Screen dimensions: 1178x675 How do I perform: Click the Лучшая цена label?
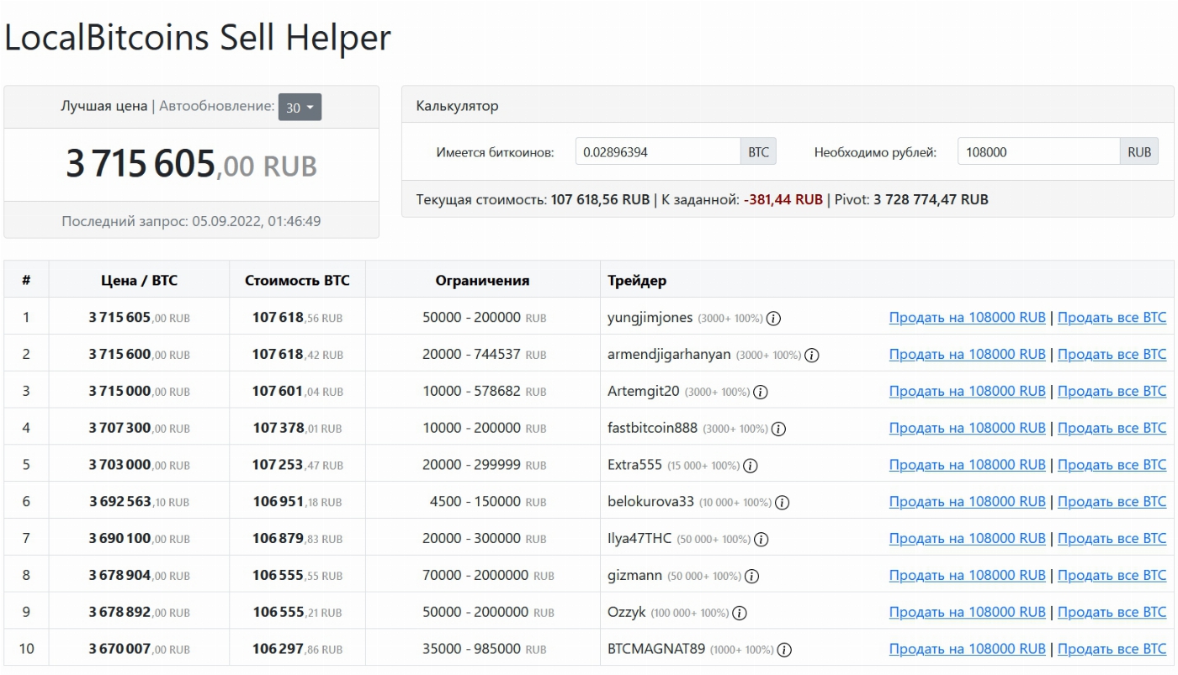tap(103, 106)
